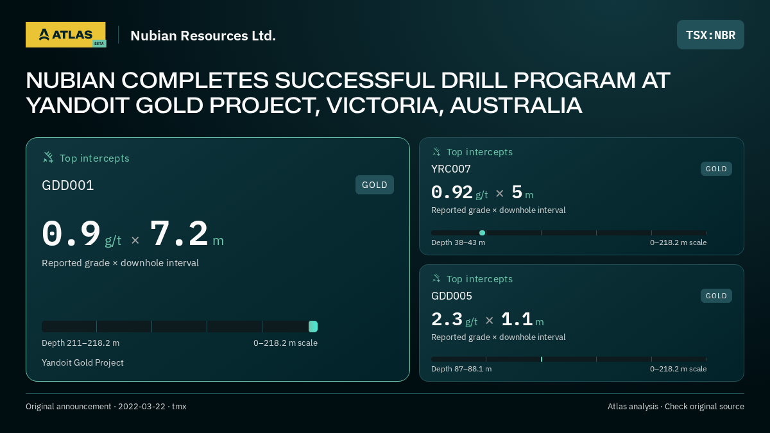Click the depth marker dot on the YRC007 bar
770x433 pixels.
tap(482, 233)
